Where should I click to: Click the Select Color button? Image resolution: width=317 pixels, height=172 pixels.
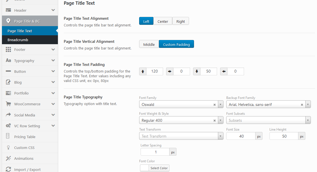pyautogui.click(x=159, y=168)
